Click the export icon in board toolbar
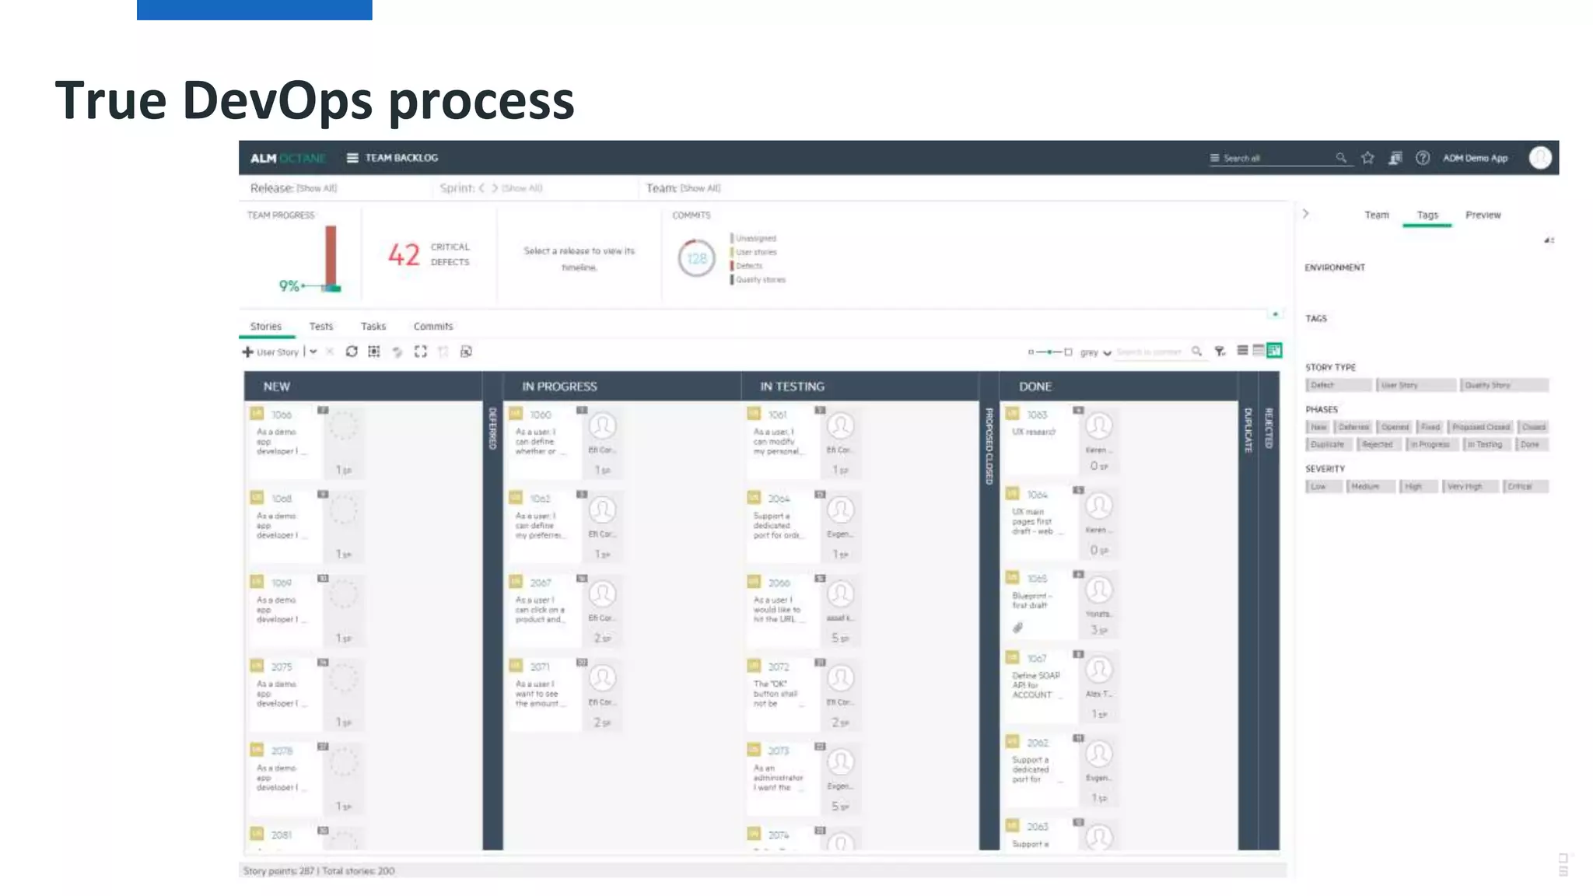This screenshot has height=896, width=1593. point(466,352)
